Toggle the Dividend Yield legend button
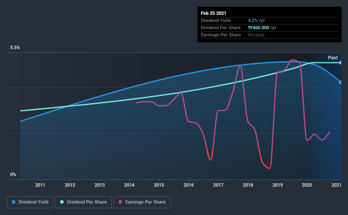The width and height of the screenshot is (348, 215). [x=30, y=202]
